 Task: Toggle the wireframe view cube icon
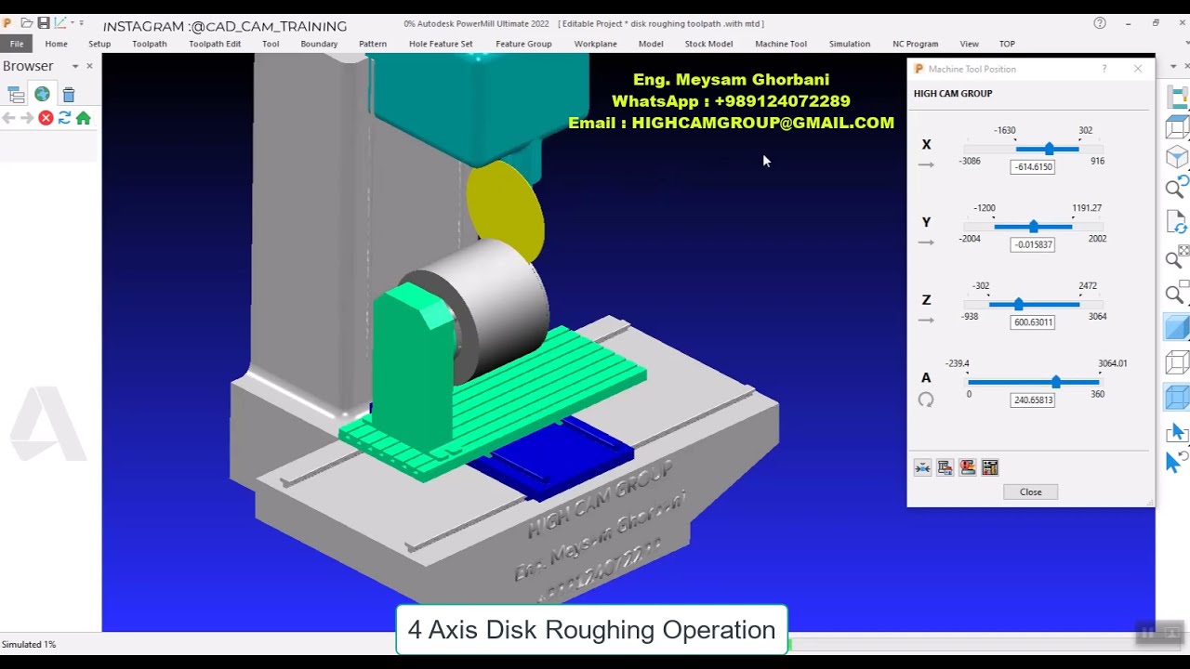click(1178, 362)
